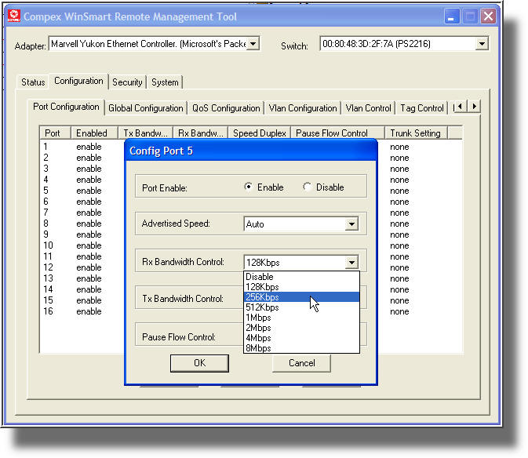Click the Rx Bandw... column header
Screen dimensions: 528x458
point(201,133)
